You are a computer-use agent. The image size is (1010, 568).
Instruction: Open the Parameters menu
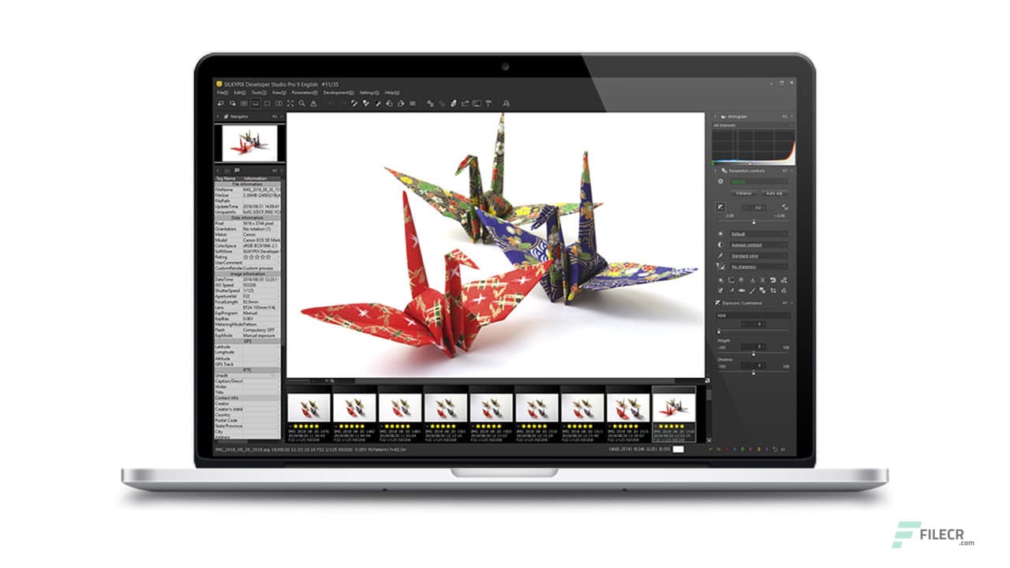tap(302, 92)
